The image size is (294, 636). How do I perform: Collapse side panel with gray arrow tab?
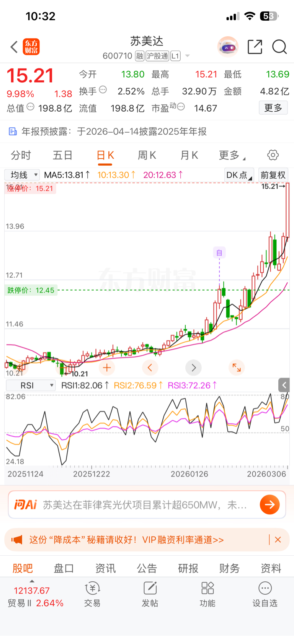[x=284, y=385]
